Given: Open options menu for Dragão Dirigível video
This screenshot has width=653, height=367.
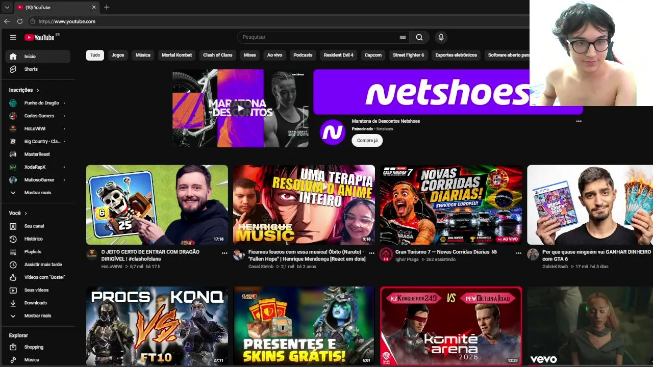Looking at the screenshot, I should coord(224,253).
